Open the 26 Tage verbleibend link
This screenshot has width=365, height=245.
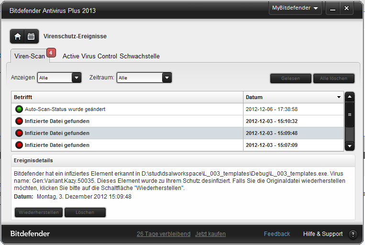tap(164, 234)
